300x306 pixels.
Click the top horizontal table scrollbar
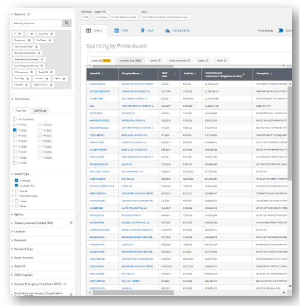[x=133, y=66]
